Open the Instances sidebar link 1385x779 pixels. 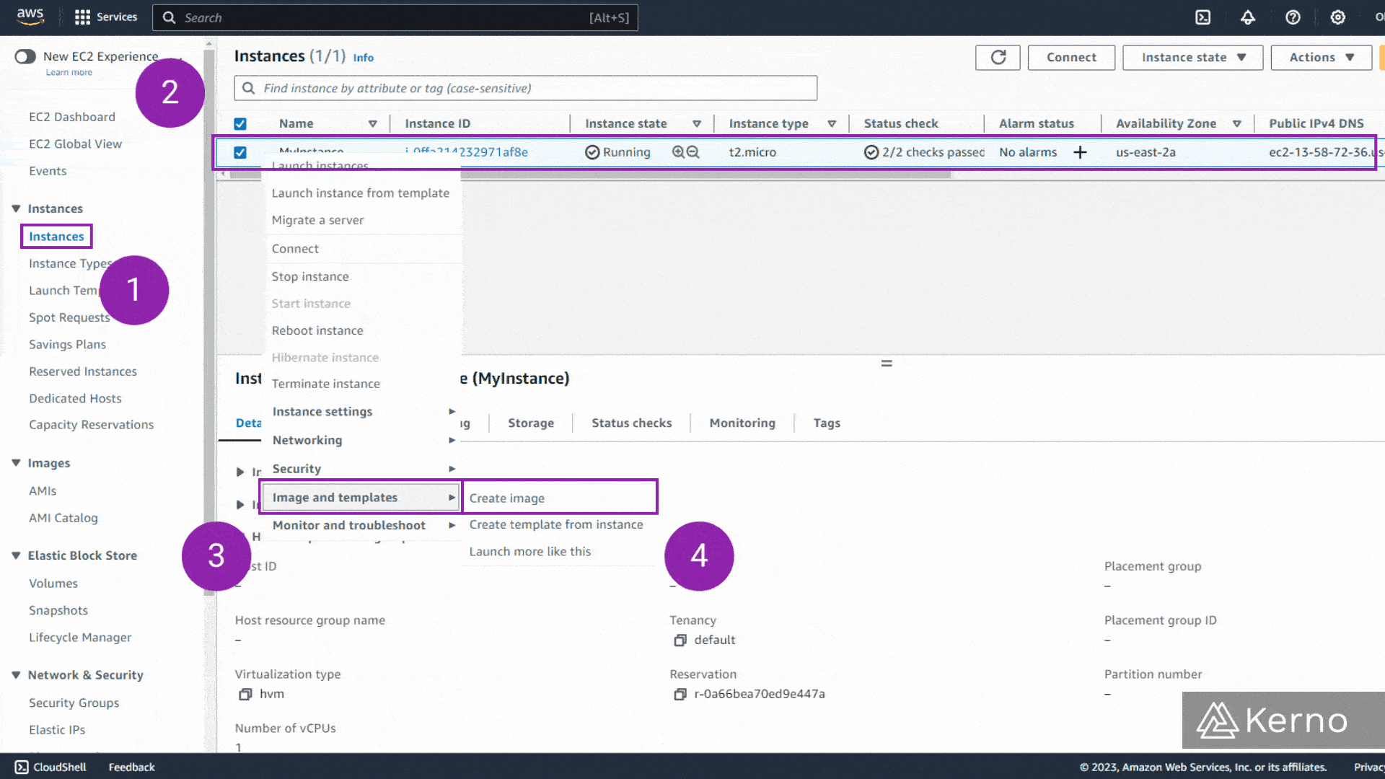click(x=56, y=237)
